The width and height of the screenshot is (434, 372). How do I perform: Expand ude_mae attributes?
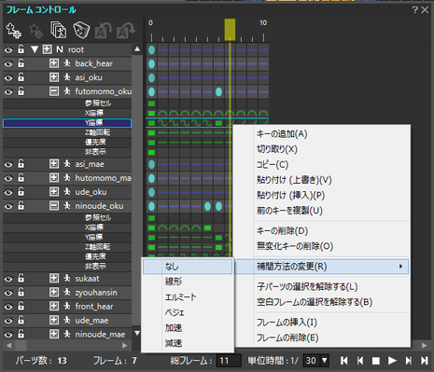54,320
